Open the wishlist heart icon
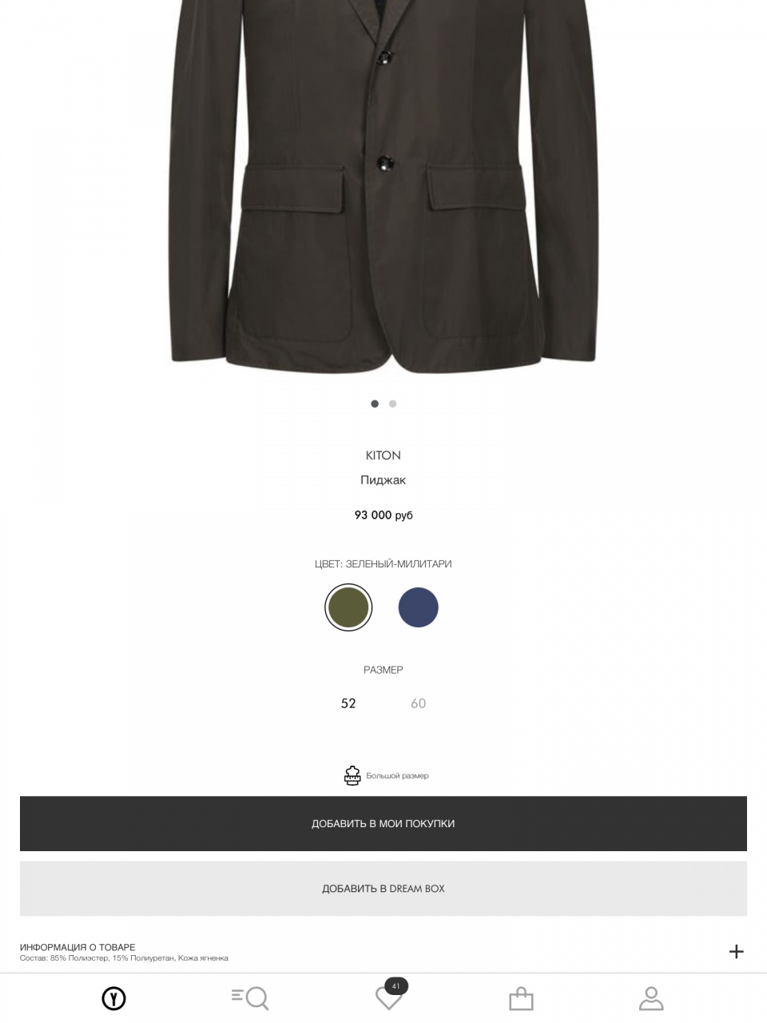The height and width of the screenshot is (1023, 767). click(388, 999)
